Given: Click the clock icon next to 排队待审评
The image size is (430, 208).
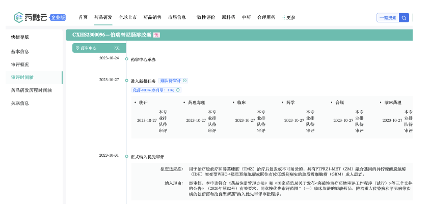Looking at the screenshot, I should click(185, 80).
